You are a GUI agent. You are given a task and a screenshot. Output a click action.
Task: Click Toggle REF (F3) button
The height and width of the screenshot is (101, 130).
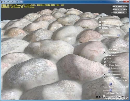(x=120, y=9)
